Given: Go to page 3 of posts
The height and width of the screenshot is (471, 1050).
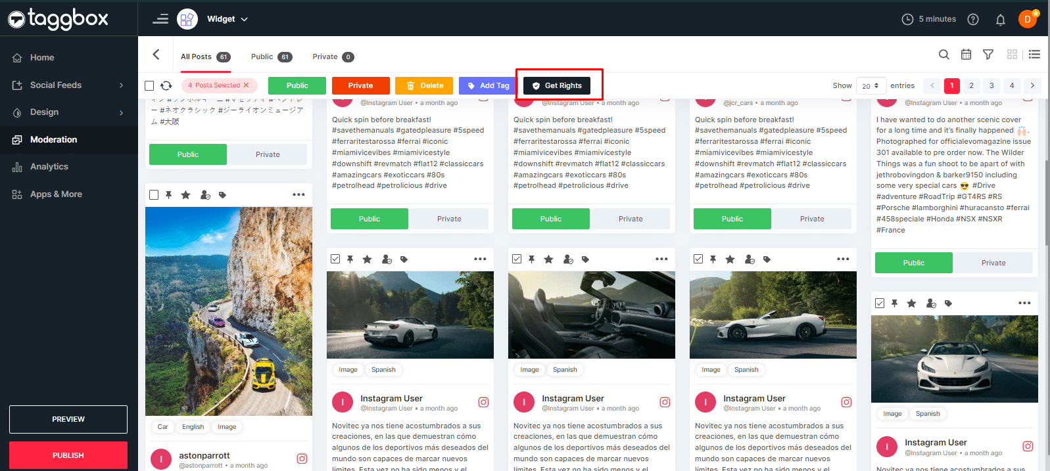Looking at the screenshot, I should 991,85.
